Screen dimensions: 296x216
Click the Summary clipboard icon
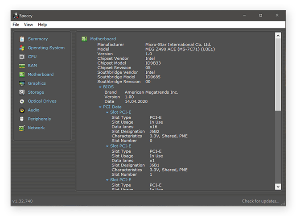(22, 39)
